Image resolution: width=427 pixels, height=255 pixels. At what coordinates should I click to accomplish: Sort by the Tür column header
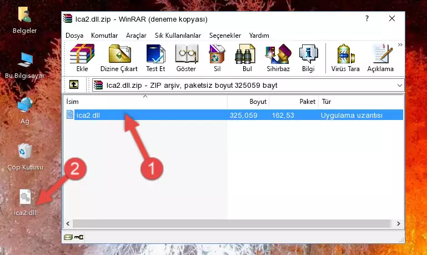pyautogui.click(x=361, y=102)
